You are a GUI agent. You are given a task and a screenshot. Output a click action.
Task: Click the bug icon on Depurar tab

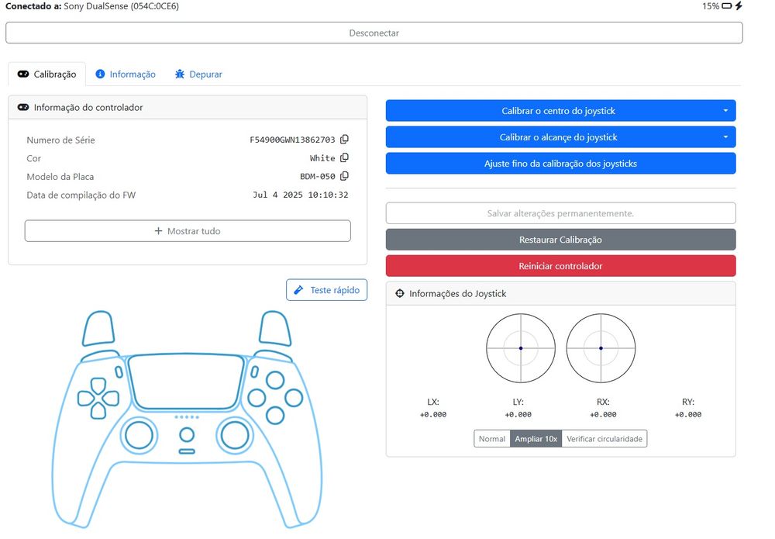[180, 74]
